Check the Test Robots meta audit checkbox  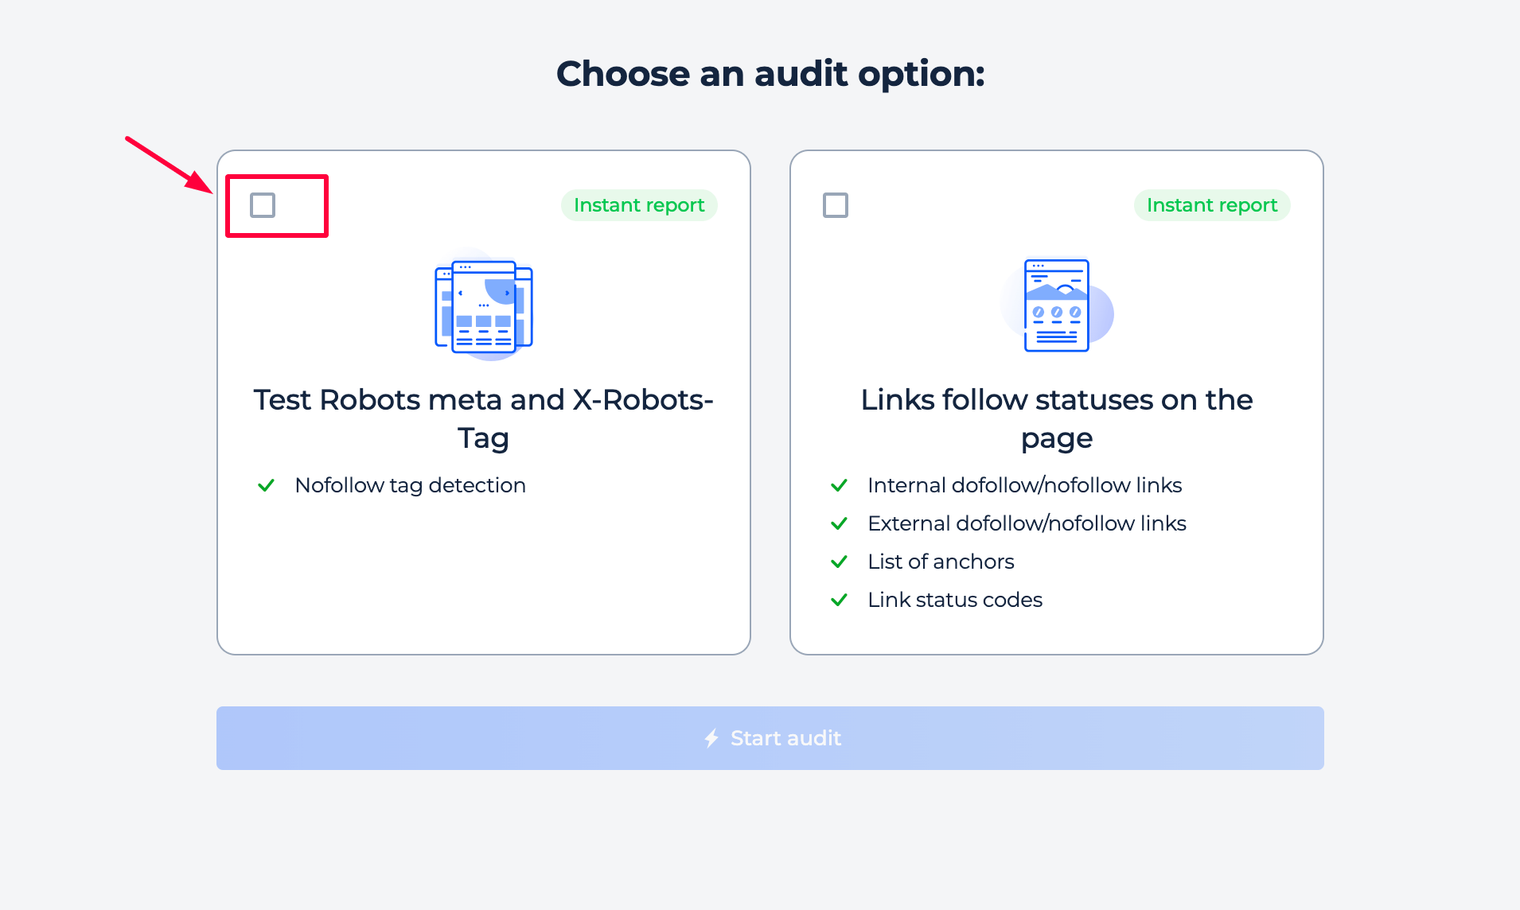(x=263, y=205)
